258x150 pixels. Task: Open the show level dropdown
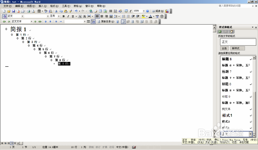click(x=85, y=22)
